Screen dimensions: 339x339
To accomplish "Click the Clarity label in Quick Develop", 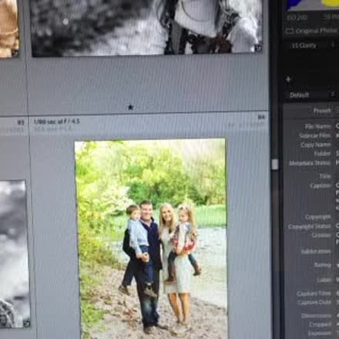I will tap(304, 45).
